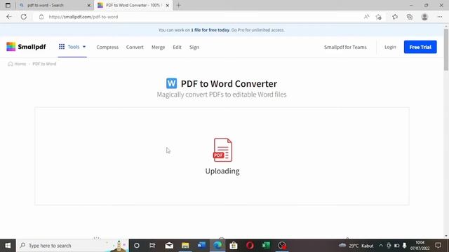Screen dimensions: 449x252
Task: Click the Smallpdf logo
Action: (x=26, y=47)
